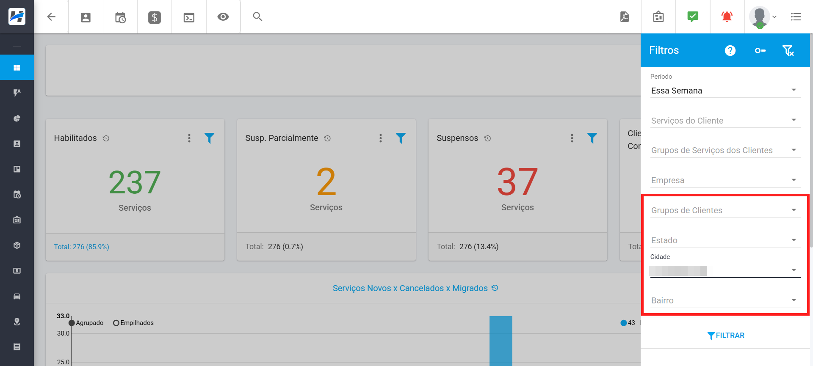
Task: Open the terminal console icon
Action: click(189, 17)
